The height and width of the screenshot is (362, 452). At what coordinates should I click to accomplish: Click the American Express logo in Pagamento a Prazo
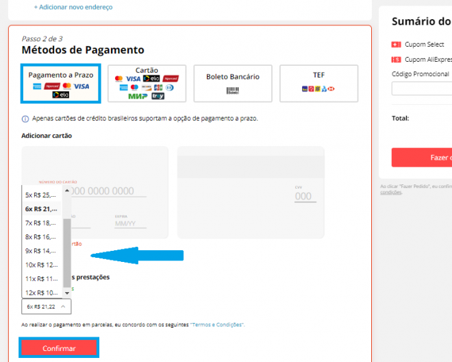(x=37, y=86)
